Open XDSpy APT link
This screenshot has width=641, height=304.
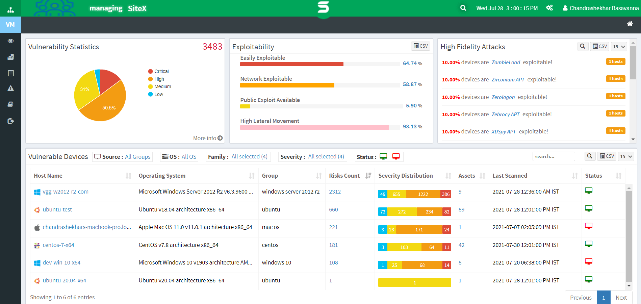[504, 132]
